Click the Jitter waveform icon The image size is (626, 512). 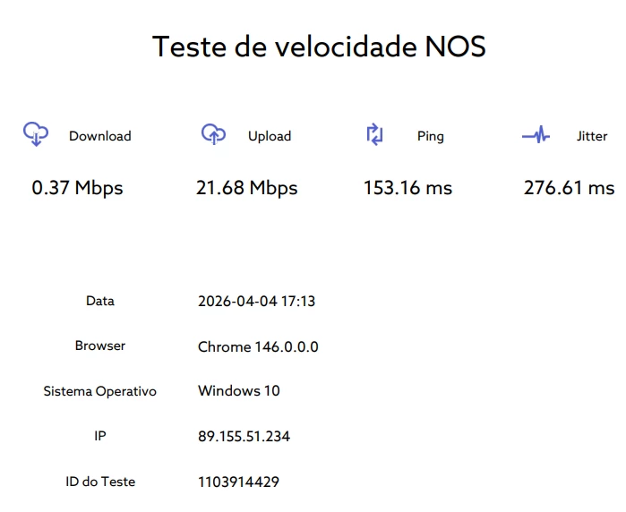[536, 136]
